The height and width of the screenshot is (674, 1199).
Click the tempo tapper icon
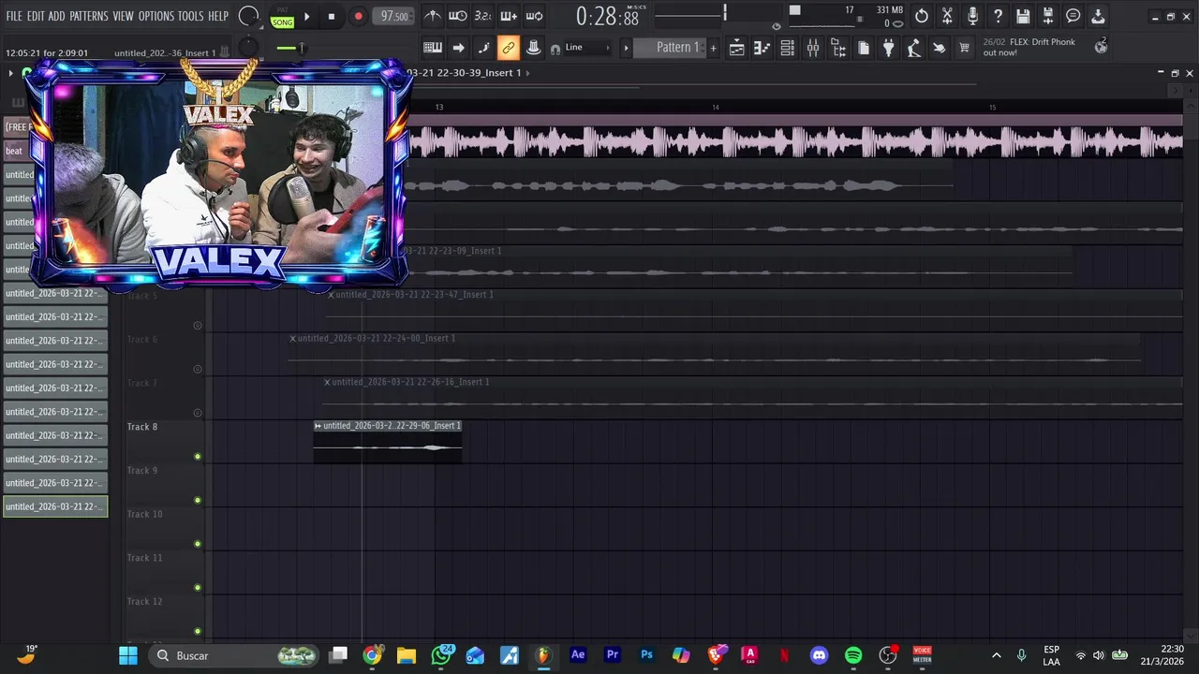(914, 48)
